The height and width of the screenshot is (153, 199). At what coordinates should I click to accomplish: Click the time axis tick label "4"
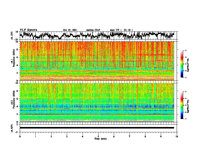pyautogui.click(x=83, y=136)
